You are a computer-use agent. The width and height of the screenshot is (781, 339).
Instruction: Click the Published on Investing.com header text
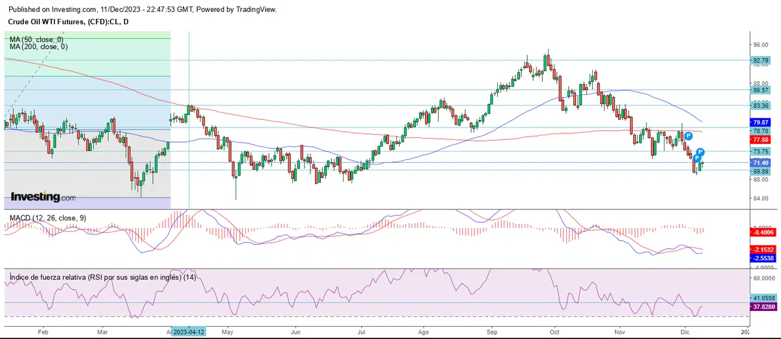139,9
